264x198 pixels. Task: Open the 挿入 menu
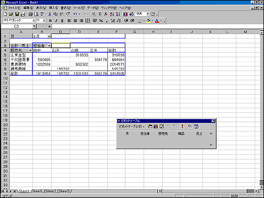[53, 8]
